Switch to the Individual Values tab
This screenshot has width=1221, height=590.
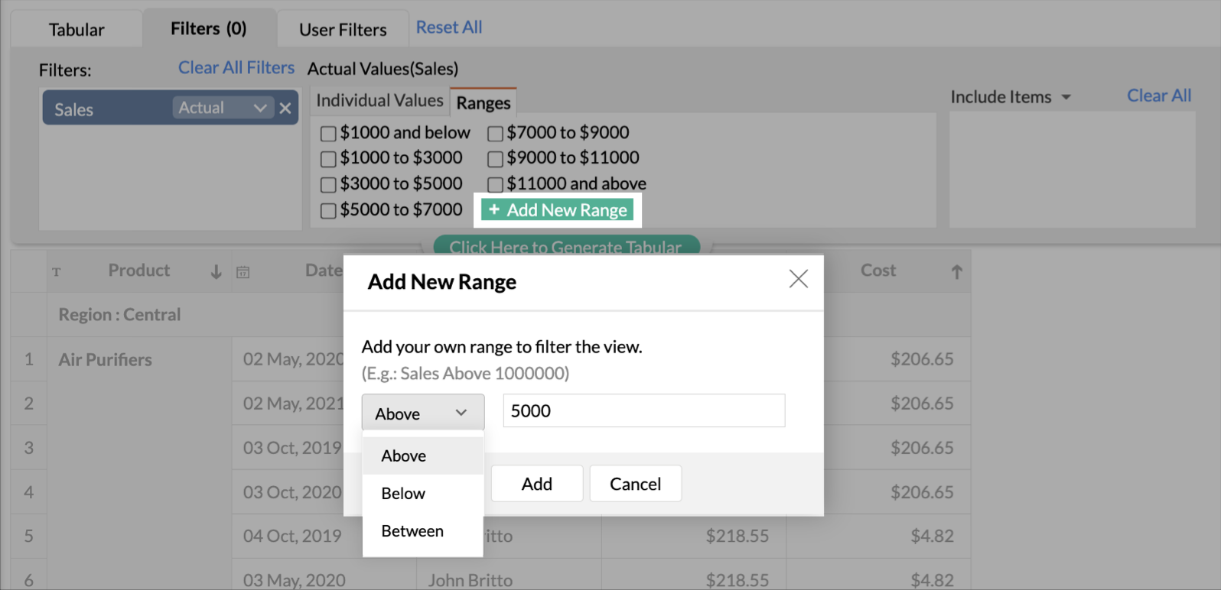pos(379,100)
